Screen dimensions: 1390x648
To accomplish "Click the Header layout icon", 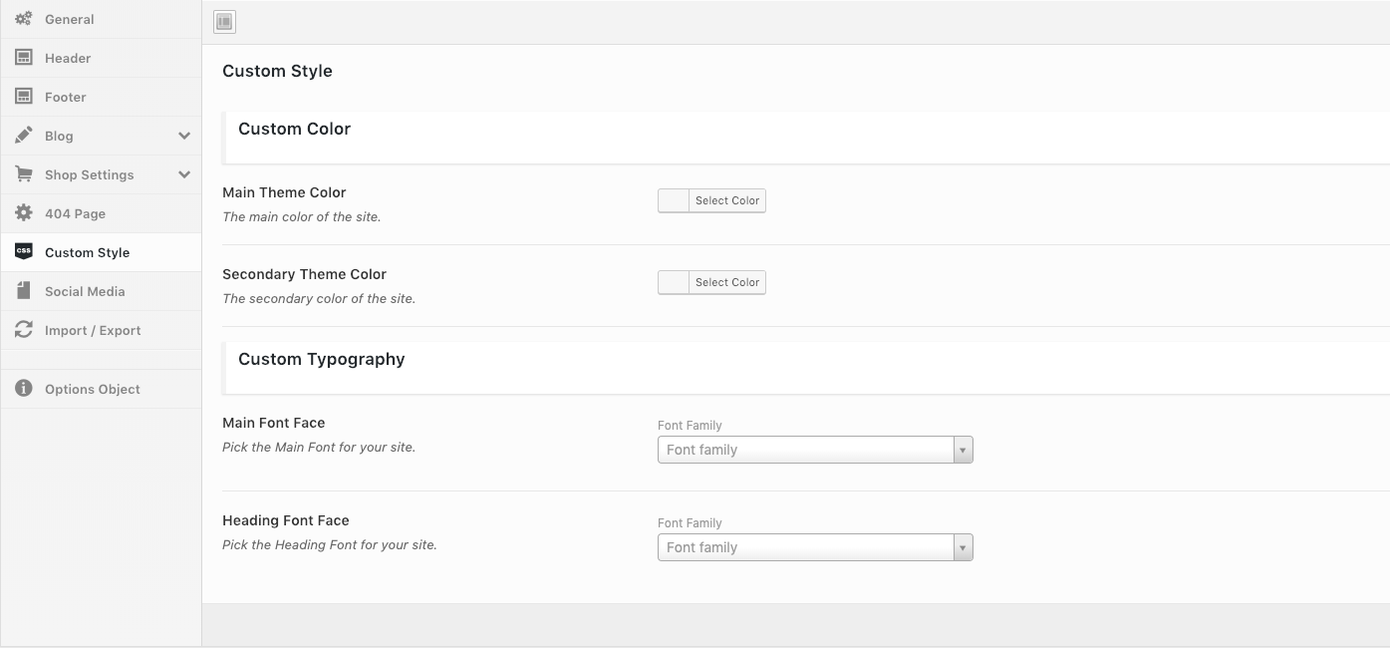I will (24, 58).
